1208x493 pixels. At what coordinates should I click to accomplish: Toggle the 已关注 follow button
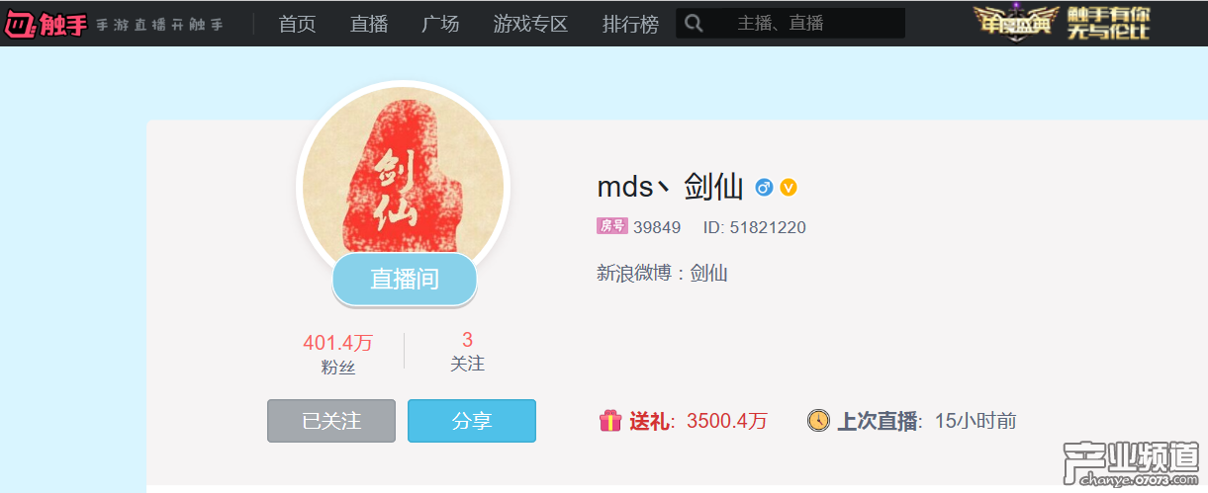pos(331,421)
